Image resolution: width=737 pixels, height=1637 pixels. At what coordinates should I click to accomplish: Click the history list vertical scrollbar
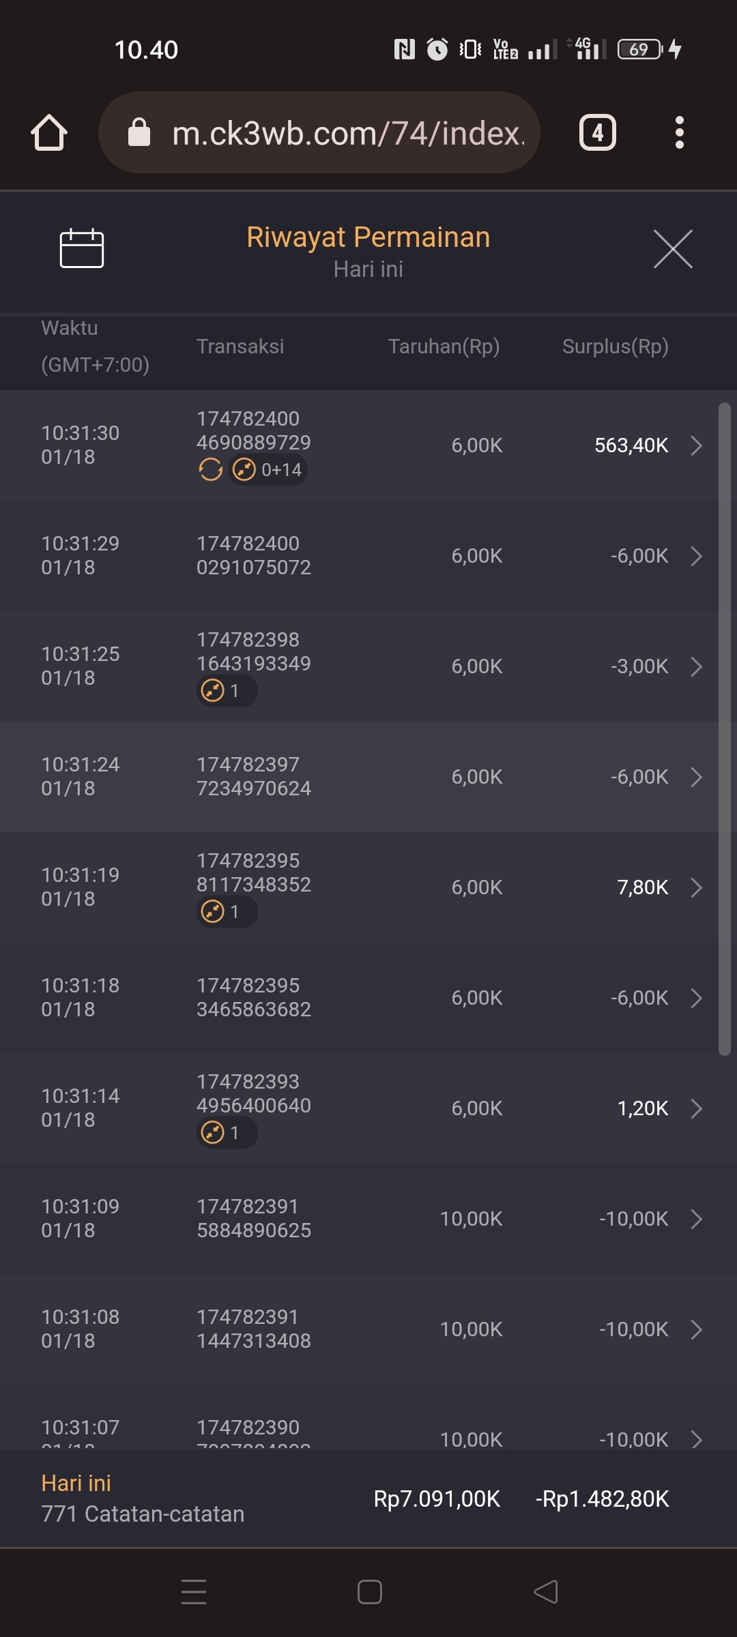point(725,730)
